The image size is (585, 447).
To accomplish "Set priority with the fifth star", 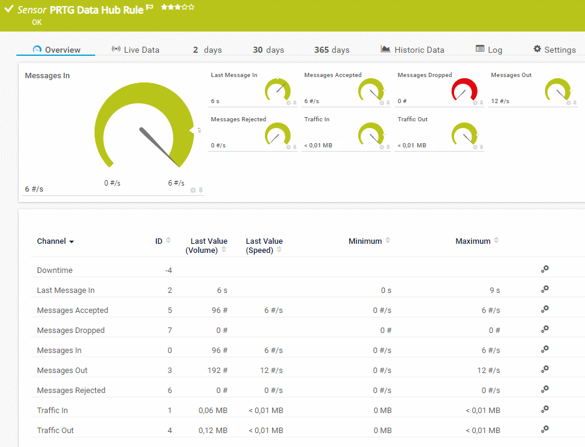I will 192,7.
